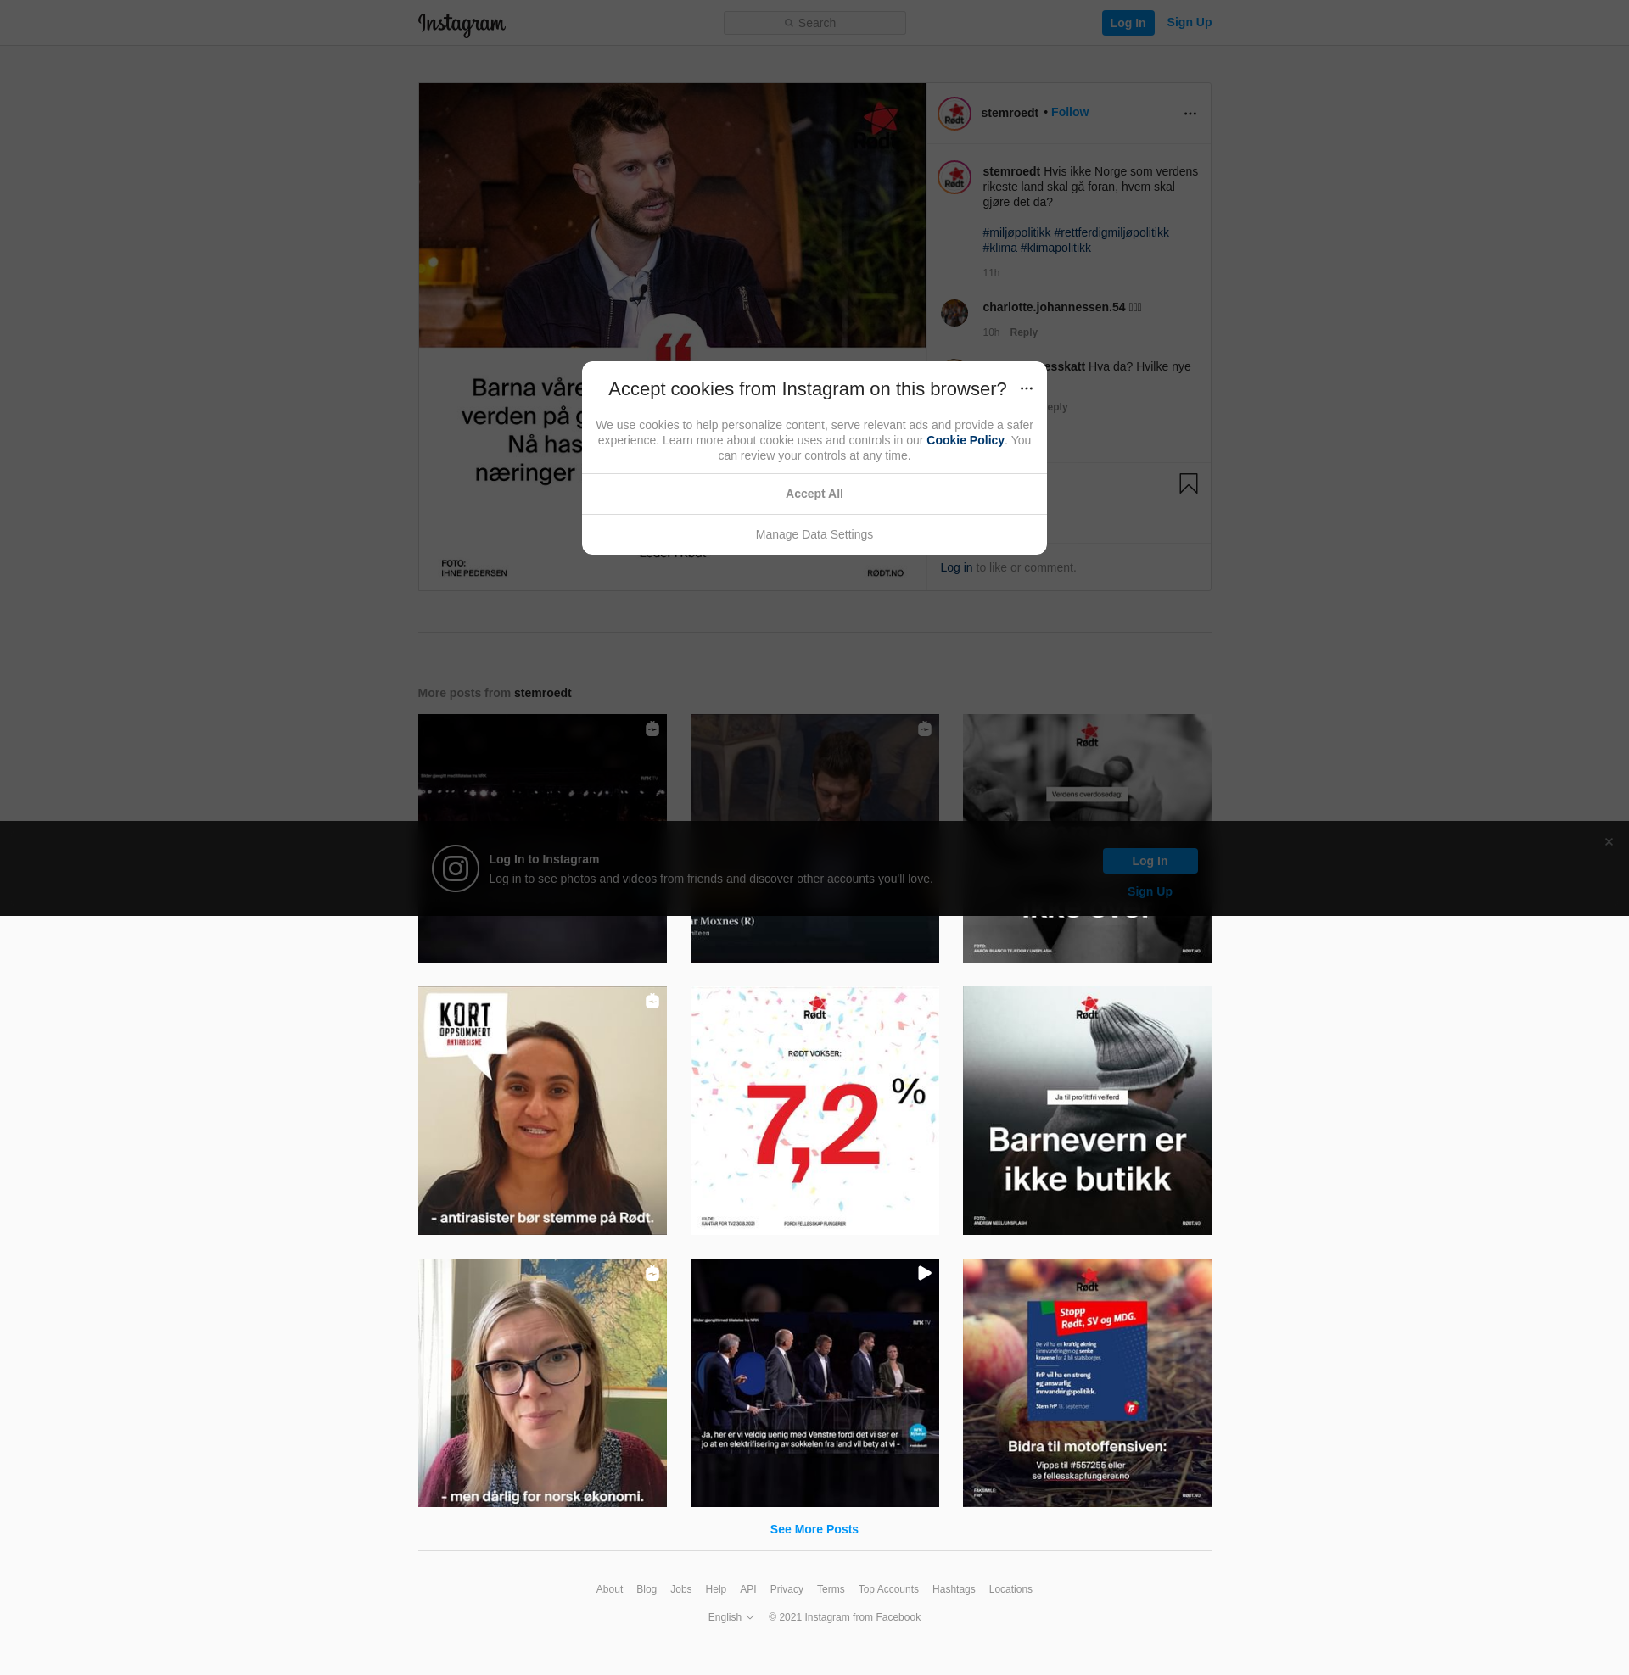The image size is (1629, 1675).
Task: Click the #miljøpolitikk hashtag
Action: (x=1016, y=232)
